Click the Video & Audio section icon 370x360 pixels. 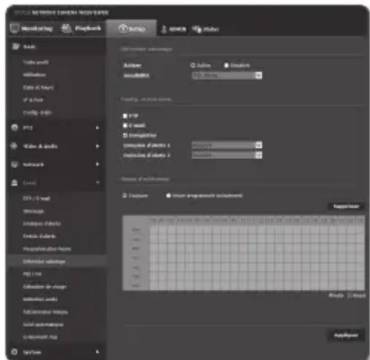(x=13, y=146)
